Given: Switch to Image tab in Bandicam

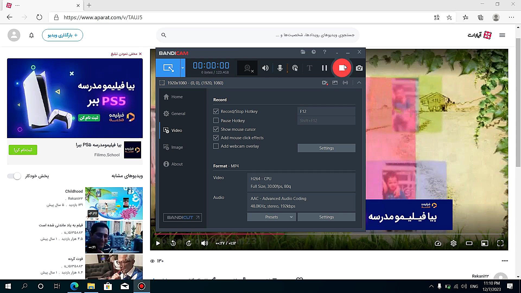Looking at the screenshot, I should point(177,147).
